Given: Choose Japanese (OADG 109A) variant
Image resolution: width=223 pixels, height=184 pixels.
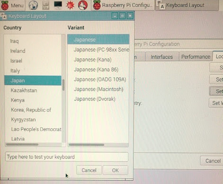Looking at the screenshot, I should click(x=98, y=79).
